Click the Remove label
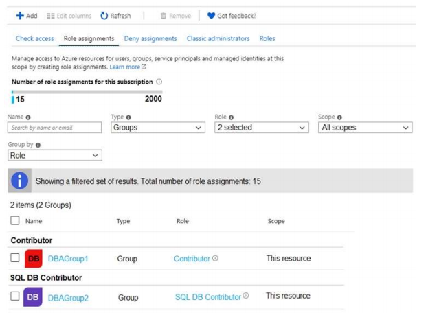The height and width of the screenshot is (326, 428). click(180, 16)
